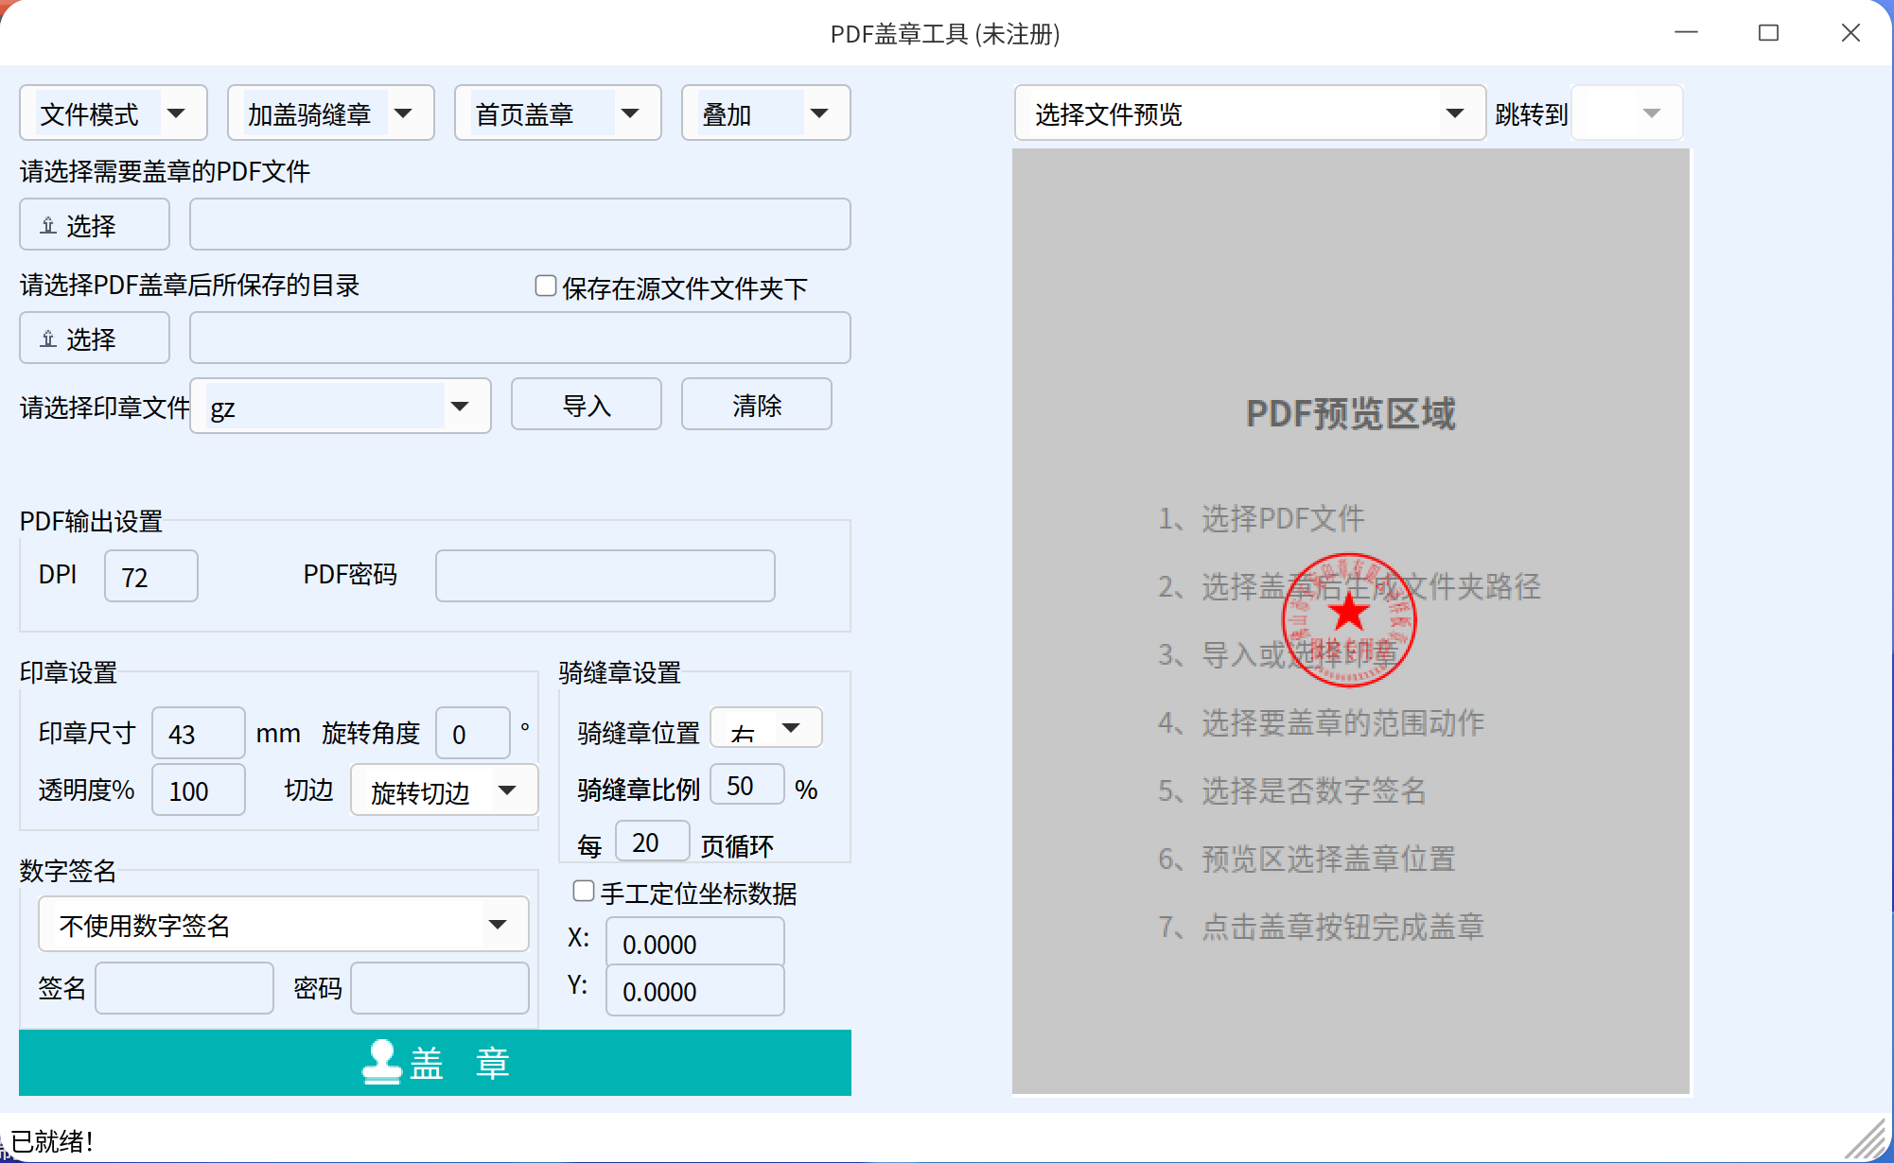Maximize the PDF盖章工具 window
Image resolution: width=1894 pixels, height=1163 pixels.
coord(1768,33)
